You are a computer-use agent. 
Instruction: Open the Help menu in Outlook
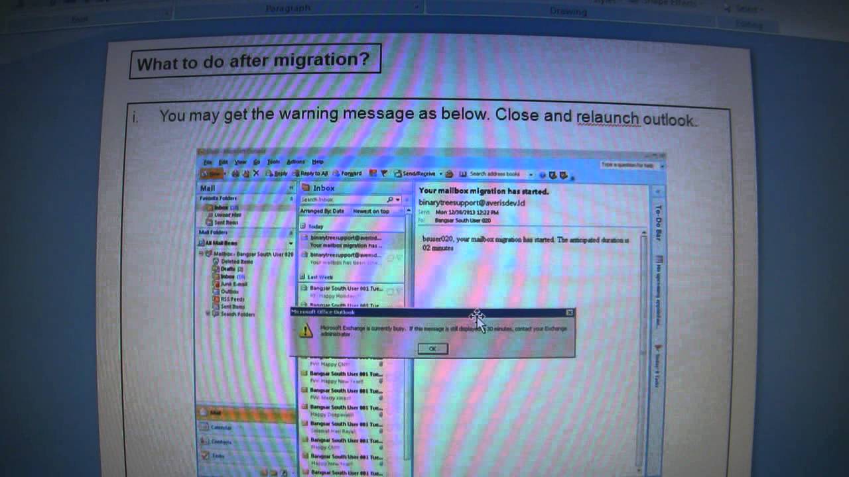(318, 162)
